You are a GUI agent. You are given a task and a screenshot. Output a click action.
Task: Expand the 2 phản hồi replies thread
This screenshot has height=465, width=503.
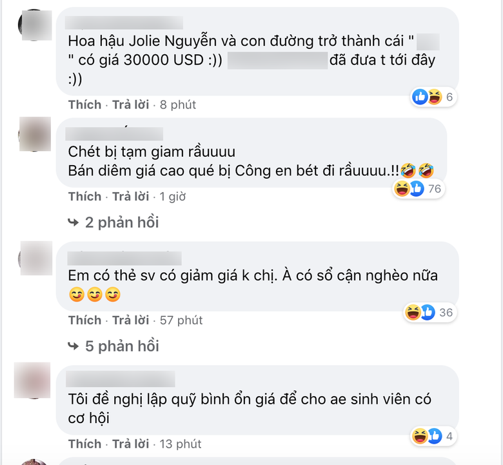(x=122, y=223)
